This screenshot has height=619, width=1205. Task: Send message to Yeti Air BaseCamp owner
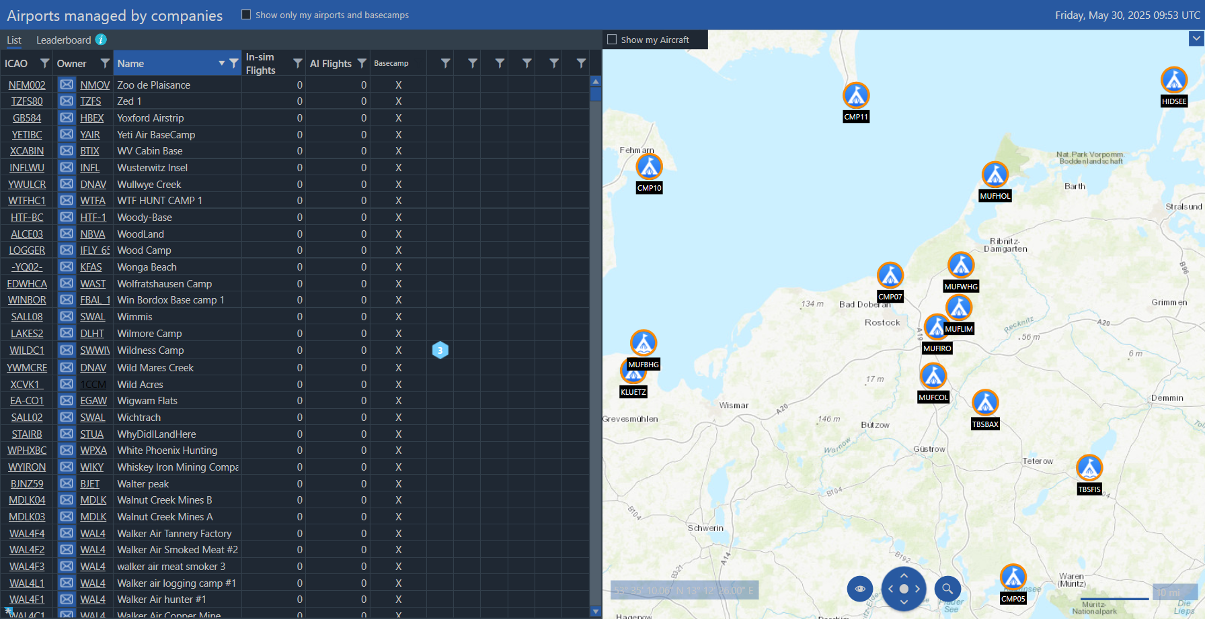66,134
